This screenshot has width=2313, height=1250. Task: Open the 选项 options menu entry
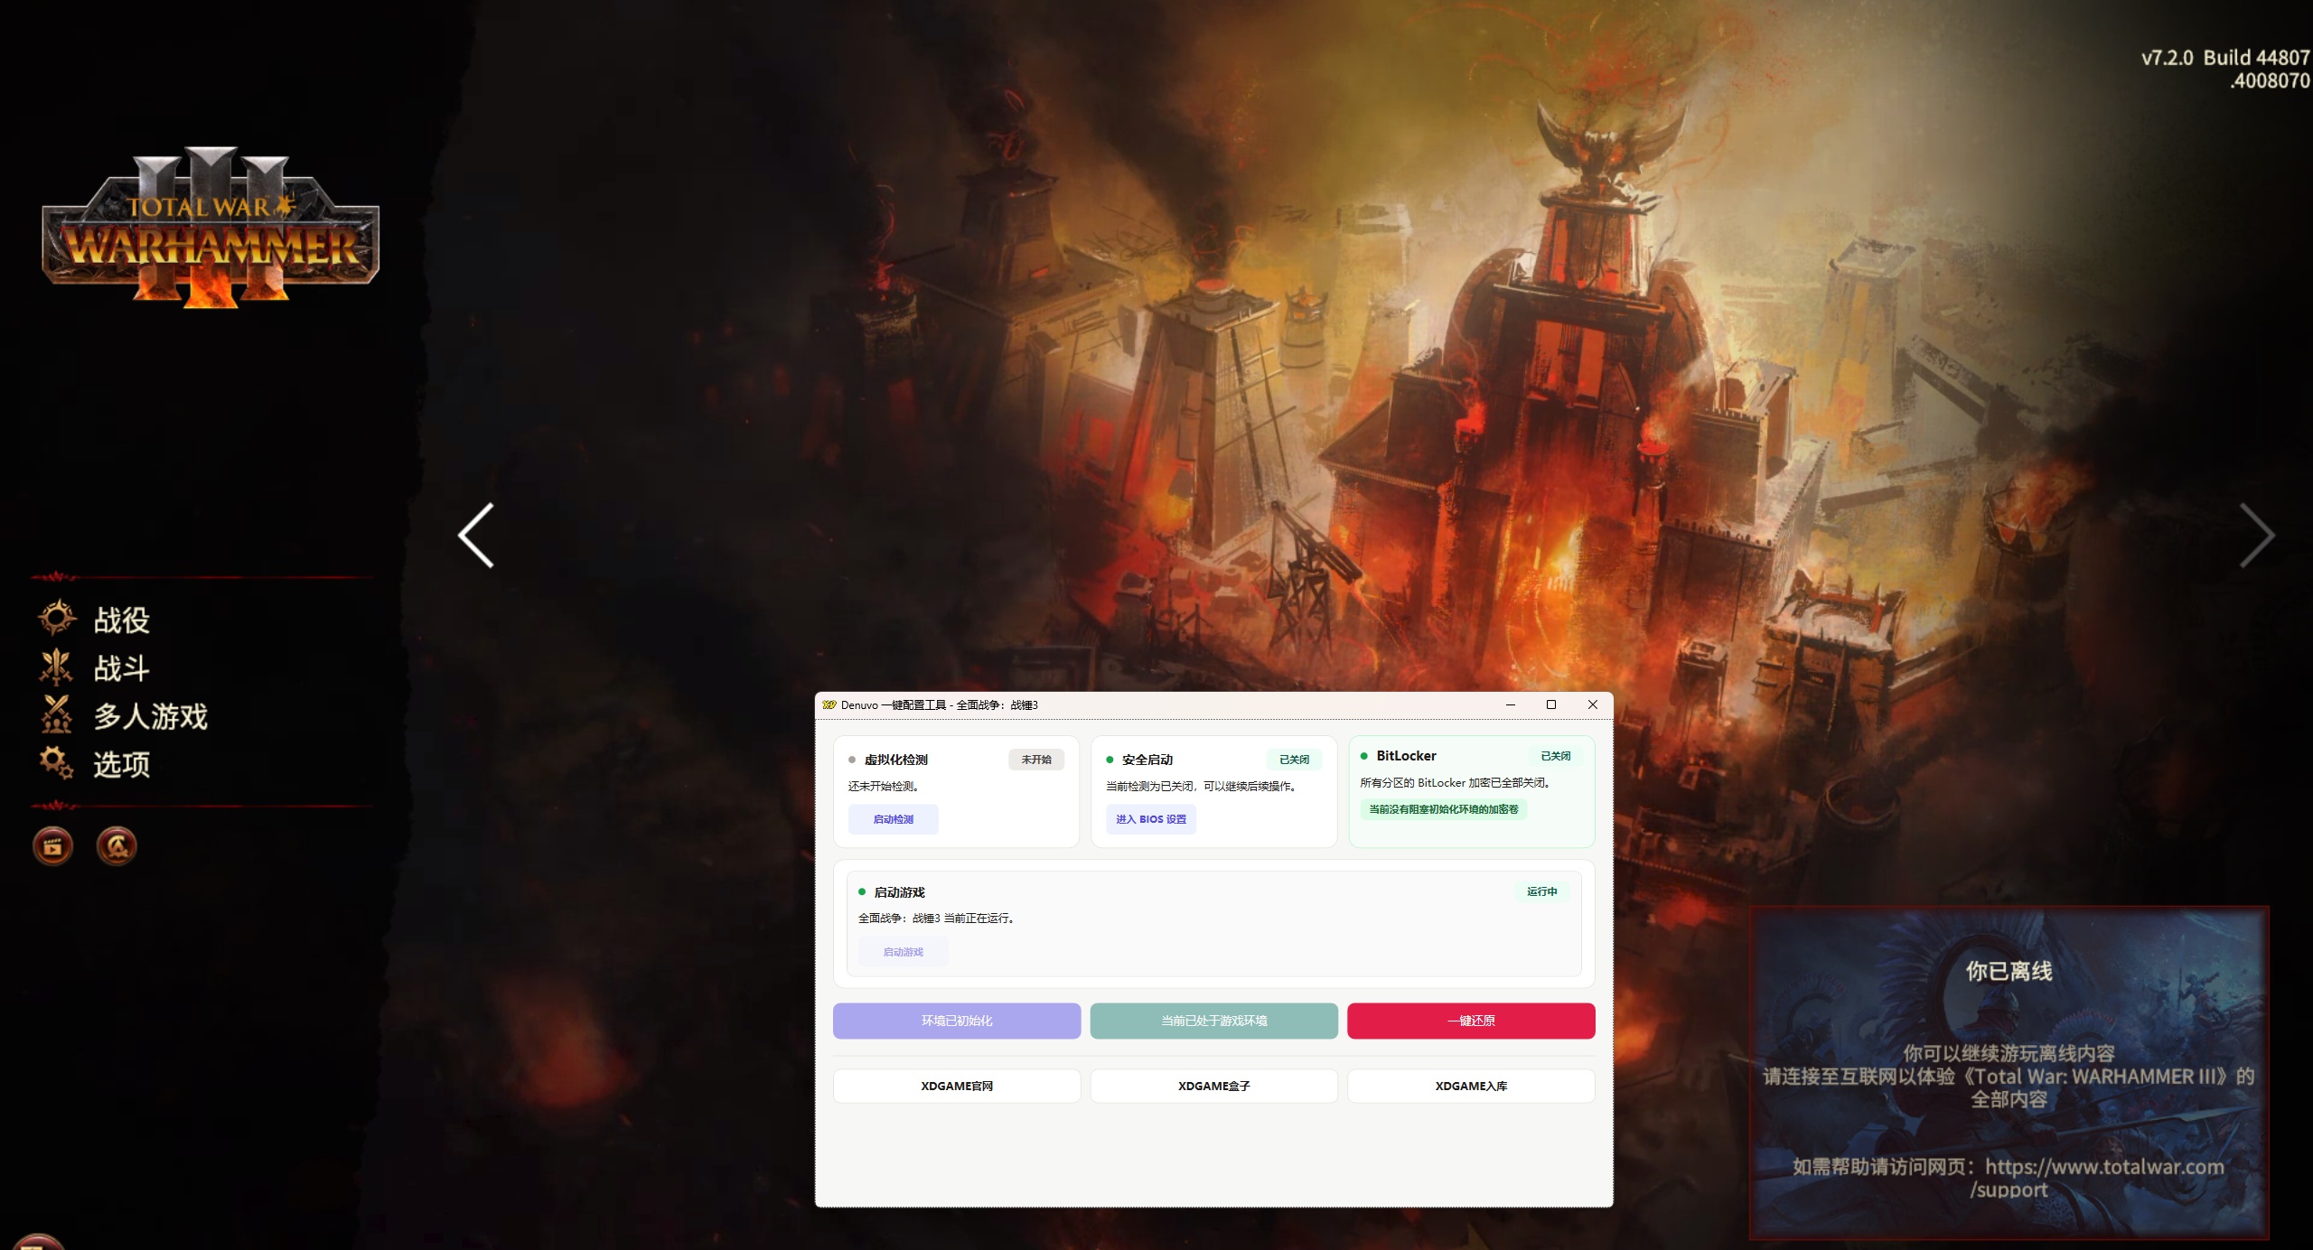[122, 765]
